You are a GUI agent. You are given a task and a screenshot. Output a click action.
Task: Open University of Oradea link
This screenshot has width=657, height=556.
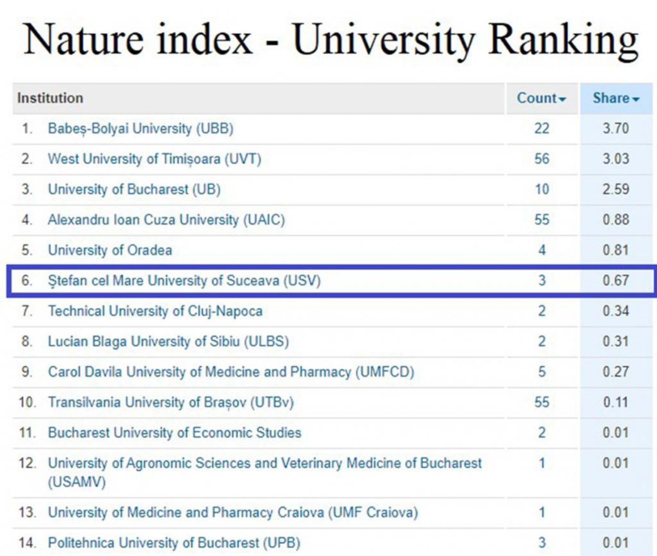click(x=110, y=250)
